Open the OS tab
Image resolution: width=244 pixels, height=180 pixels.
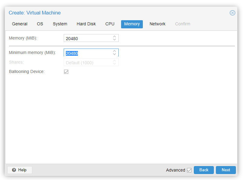click(x=40, y=24)
